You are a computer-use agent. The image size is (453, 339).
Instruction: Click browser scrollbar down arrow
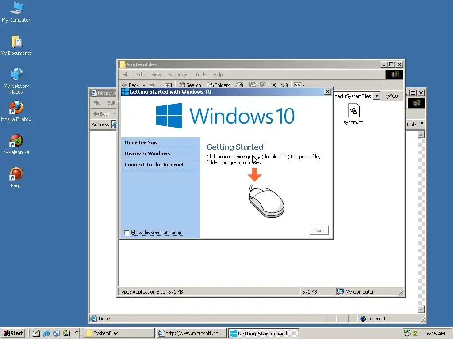coord(421,309)
